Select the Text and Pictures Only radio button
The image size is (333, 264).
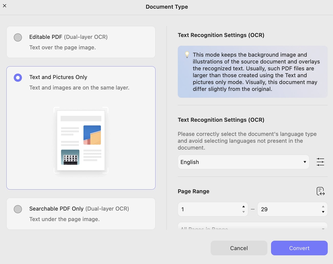tap(18, 78)
